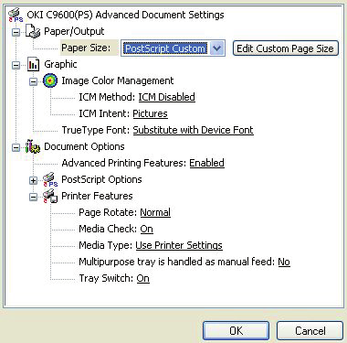Screen dimensions: 347x343
Task: Click the Page Rotate: label
Action: point(108,212)
